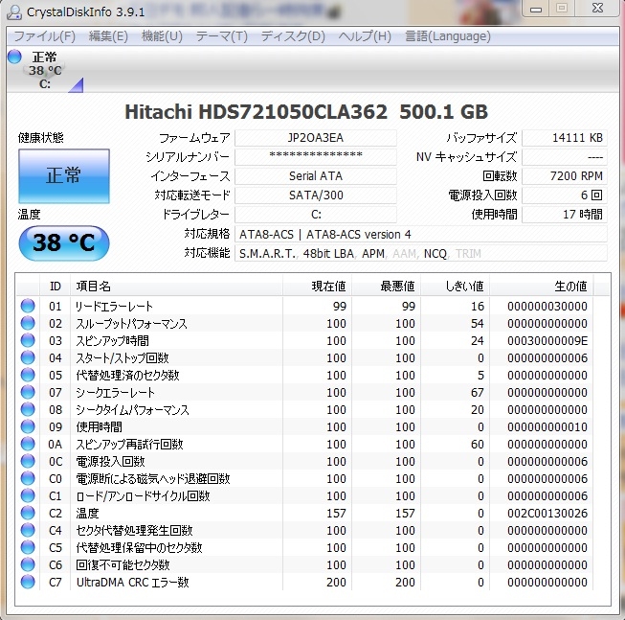Screen dimensions: 625x620
Task: Select the C: disk status orb
Action: pyautogui.click(x=14, y=57)
